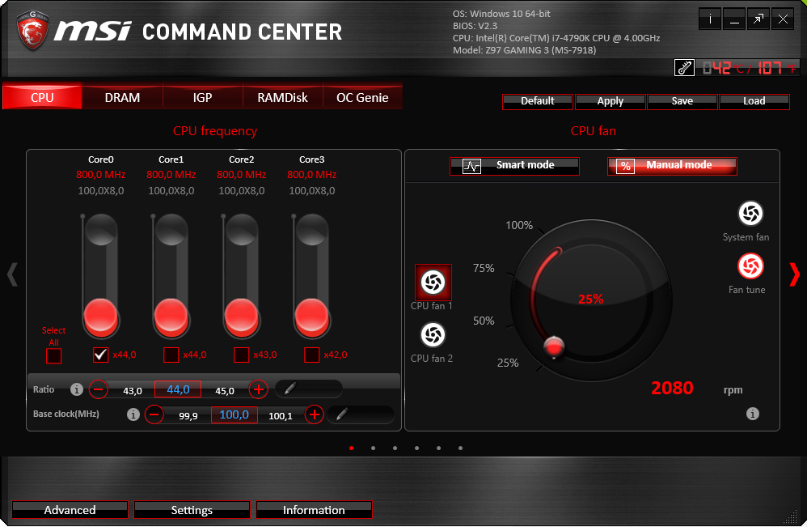Click the last page indicator dot
The image size is (807, 527).
click(x=461, y=448)
